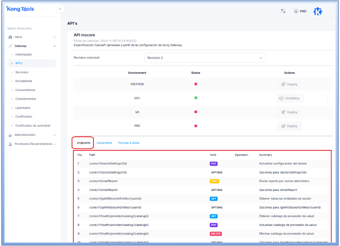Deploy to the PREPROD environment

[289, 84]
